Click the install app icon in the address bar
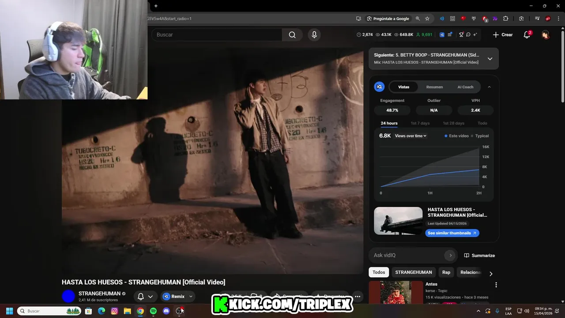Screen dimensions: 565x318 click(x=358, y=19)
